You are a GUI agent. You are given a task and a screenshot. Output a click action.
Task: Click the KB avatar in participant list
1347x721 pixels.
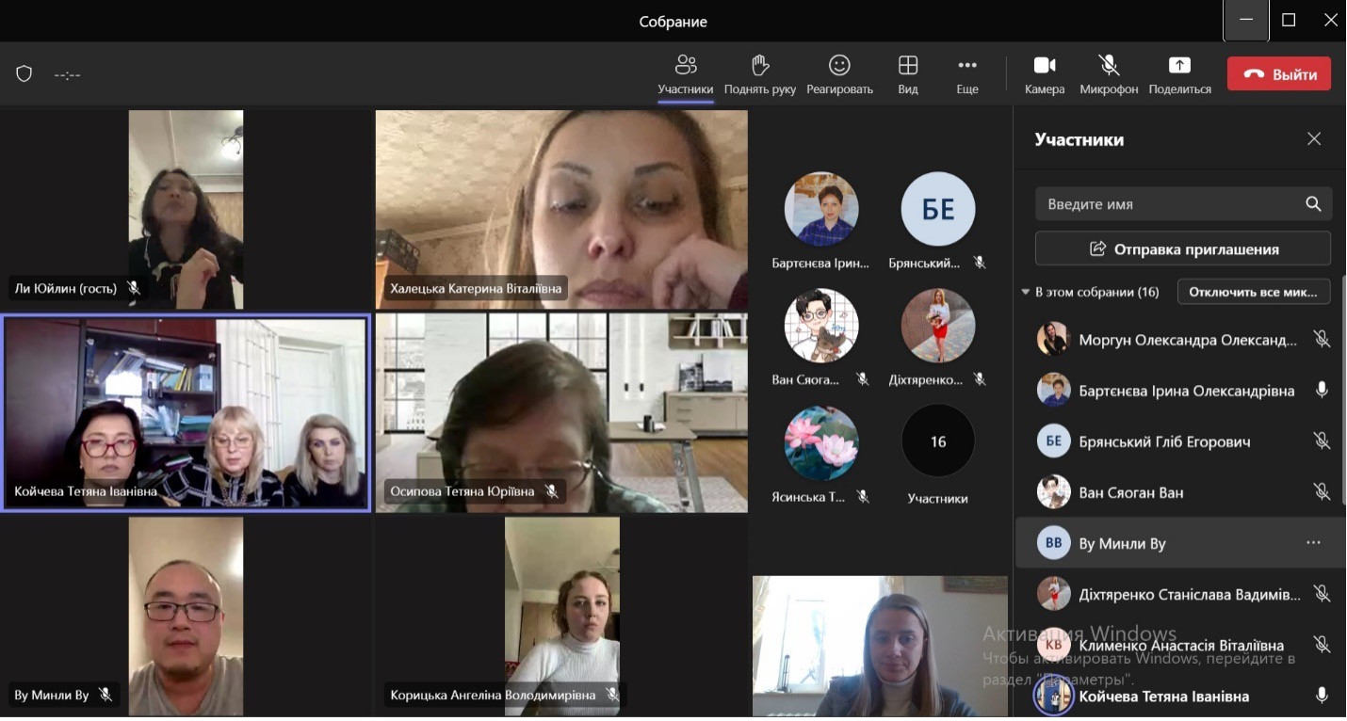pyautogui.click(x=1053, y=645)
